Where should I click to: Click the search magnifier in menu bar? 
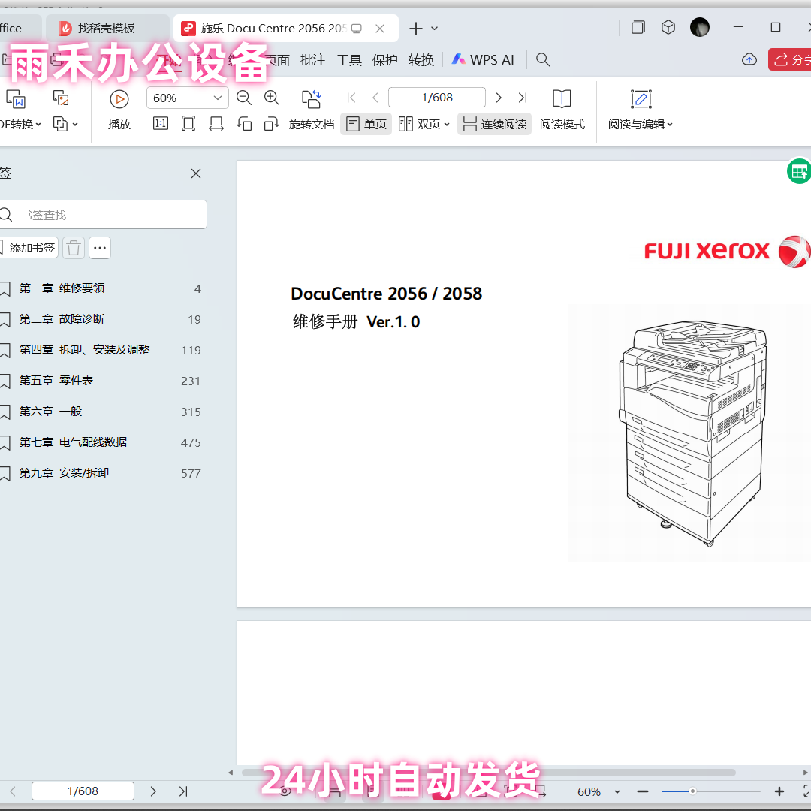pyautogui.click(x=543, y=60)
